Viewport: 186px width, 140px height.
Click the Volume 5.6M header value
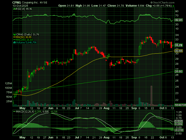135,6
